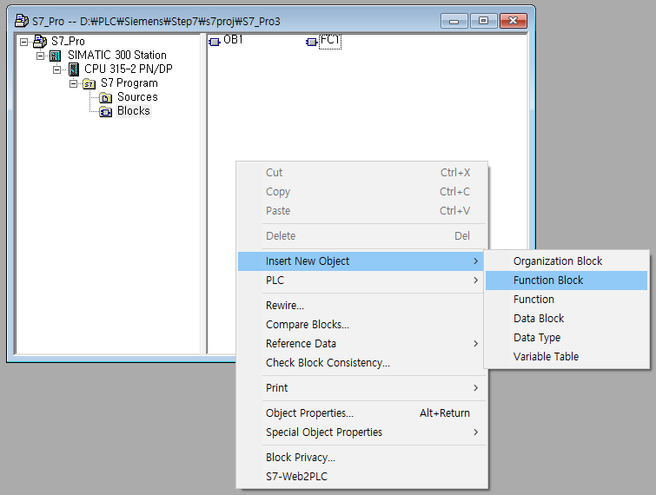Collapse the SIMATIC 300 Station node

tap(40, 56)
